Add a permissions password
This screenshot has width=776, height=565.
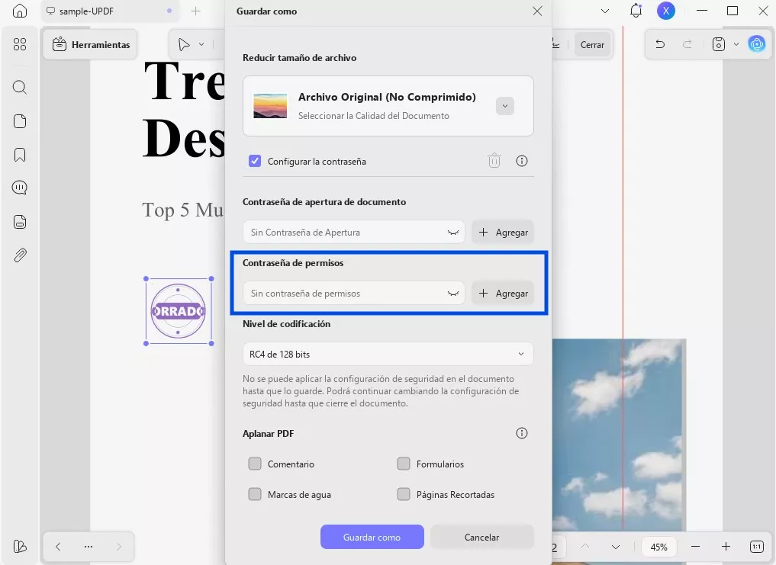503,293
